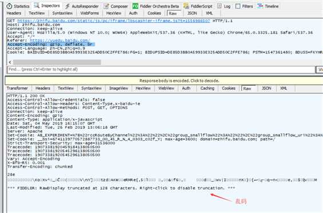Click the 'Connection: keep-alive' request header
This screenshot has height=213, width=323.
click(x=35, y=29)
